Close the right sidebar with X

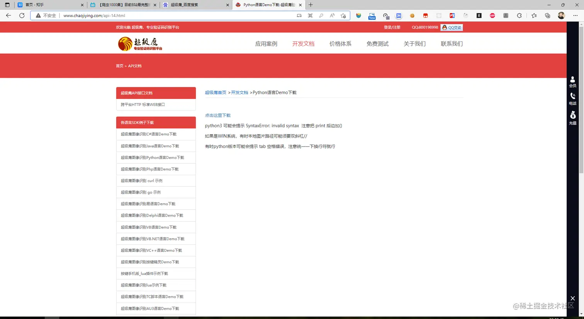click(x=572, y=298)
